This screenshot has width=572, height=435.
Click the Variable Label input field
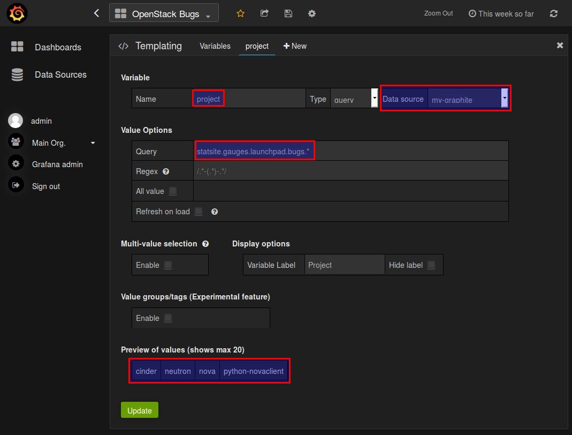click(345, 265)
